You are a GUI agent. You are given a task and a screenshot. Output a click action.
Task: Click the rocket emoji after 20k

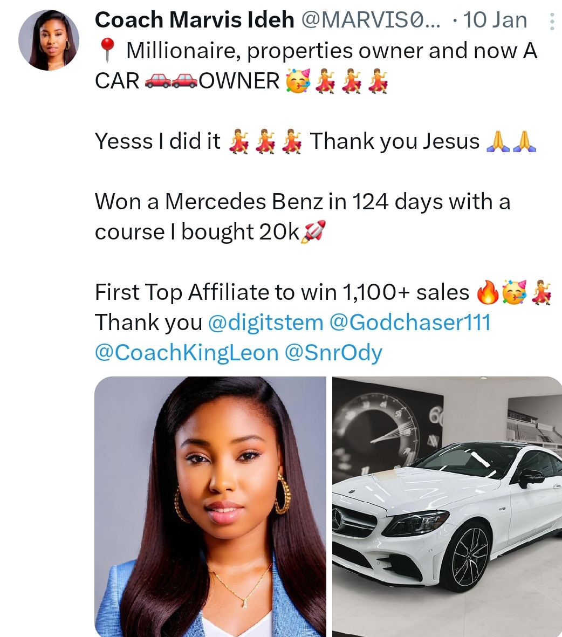click(313, 232)
